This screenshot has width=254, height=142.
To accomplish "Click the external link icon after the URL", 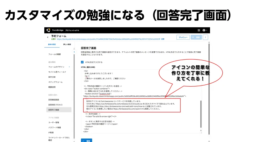I will tap(159, 39).
